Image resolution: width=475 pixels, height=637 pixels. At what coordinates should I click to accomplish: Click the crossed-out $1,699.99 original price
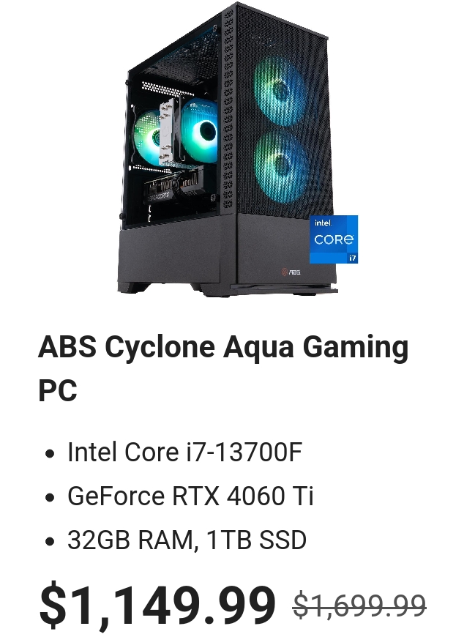click(x=359, y=605)
